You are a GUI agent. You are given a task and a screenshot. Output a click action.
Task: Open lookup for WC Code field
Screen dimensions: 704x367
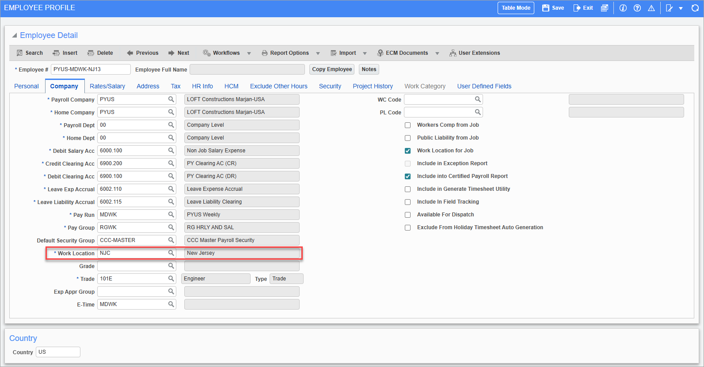point(478,99)
